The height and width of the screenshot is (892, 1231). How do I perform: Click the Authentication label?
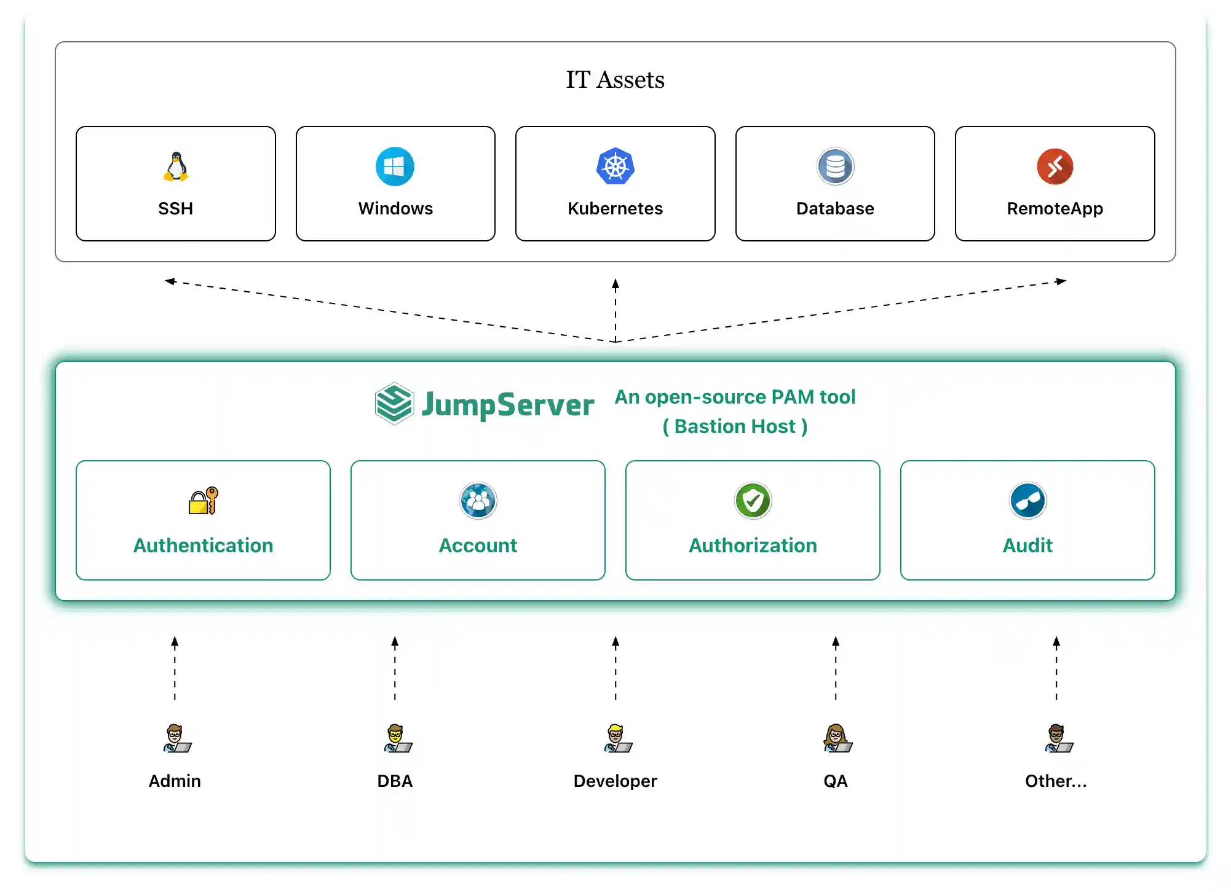click(x=203, y=546)
